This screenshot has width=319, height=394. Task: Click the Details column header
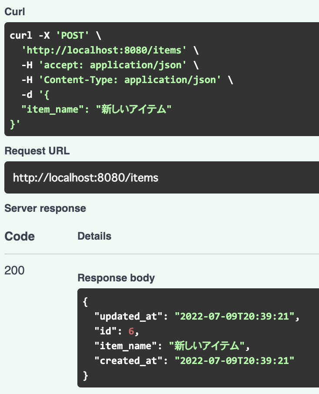(x=94, y=236)
